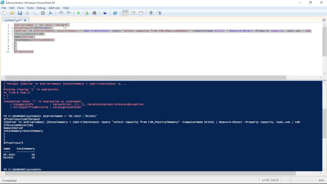Create a new script with the New icon
This screenshot has height=184, width=327.
[5, 13]
